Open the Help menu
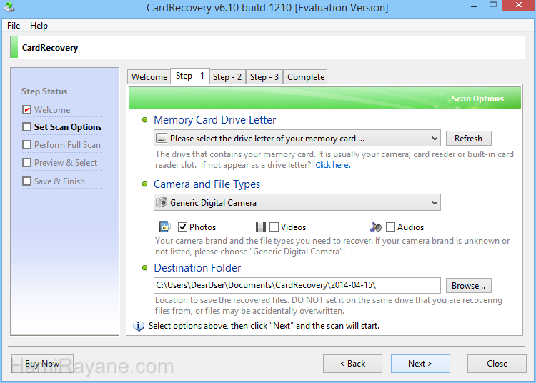 39,26
